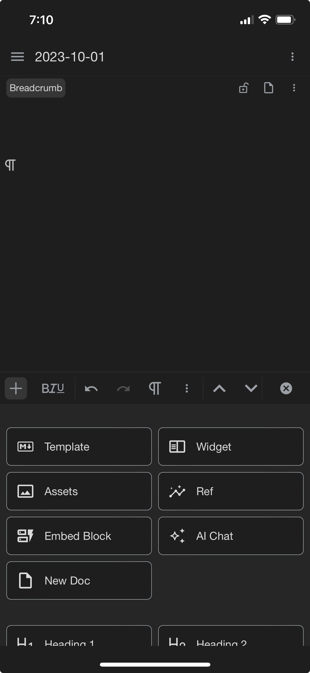Viewport: 310px width, 673px height.
Task: Choose the AI Chat option
Action: coord(231,536)
